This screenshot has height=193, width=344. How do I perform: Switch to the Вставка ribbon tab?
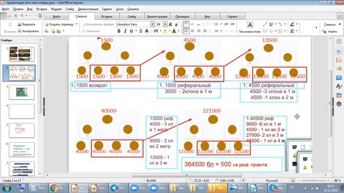[x=107, y=17]
